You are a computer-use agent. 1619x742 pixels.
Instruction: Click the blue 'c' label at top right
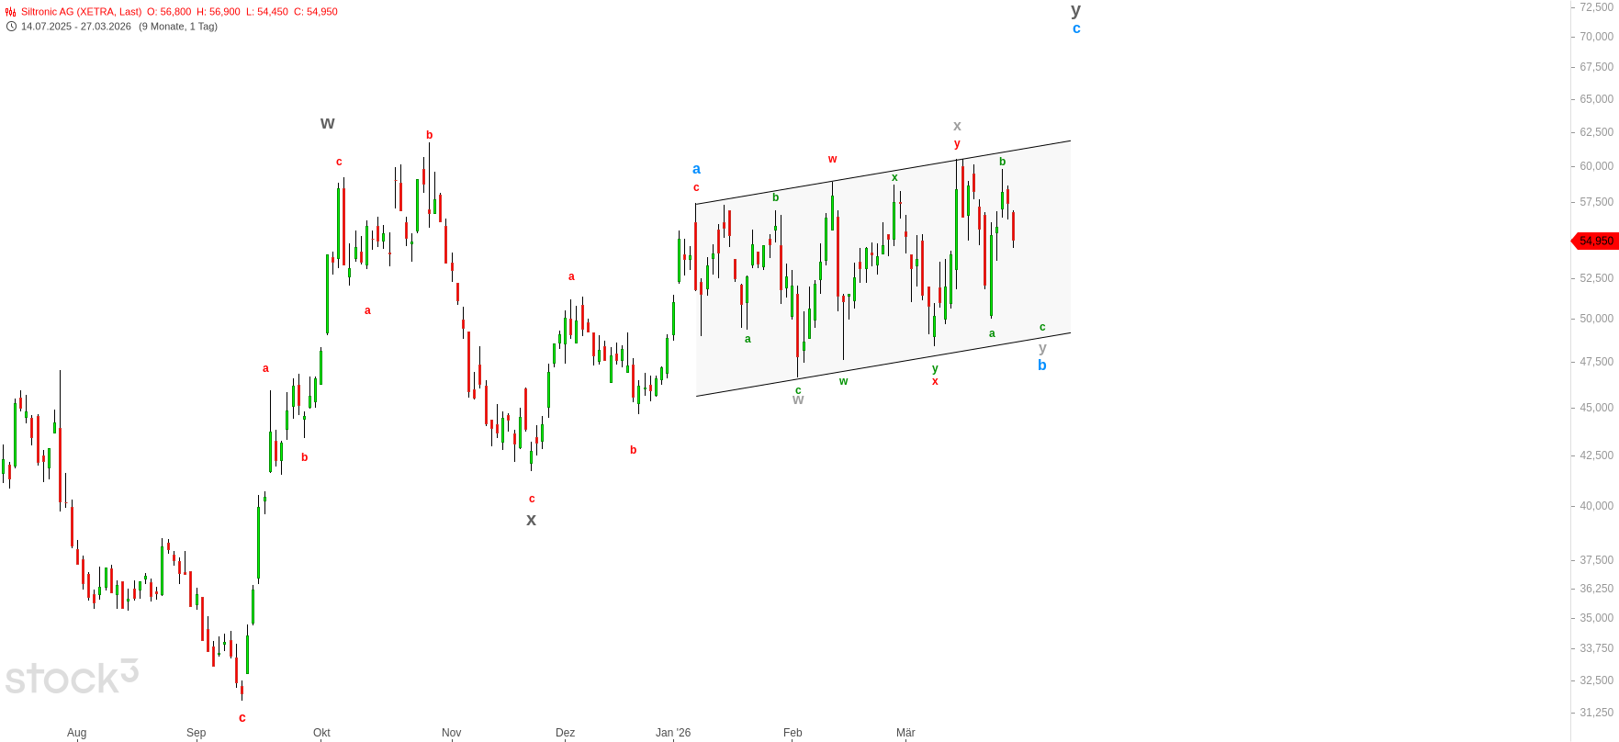(1076, 28)
